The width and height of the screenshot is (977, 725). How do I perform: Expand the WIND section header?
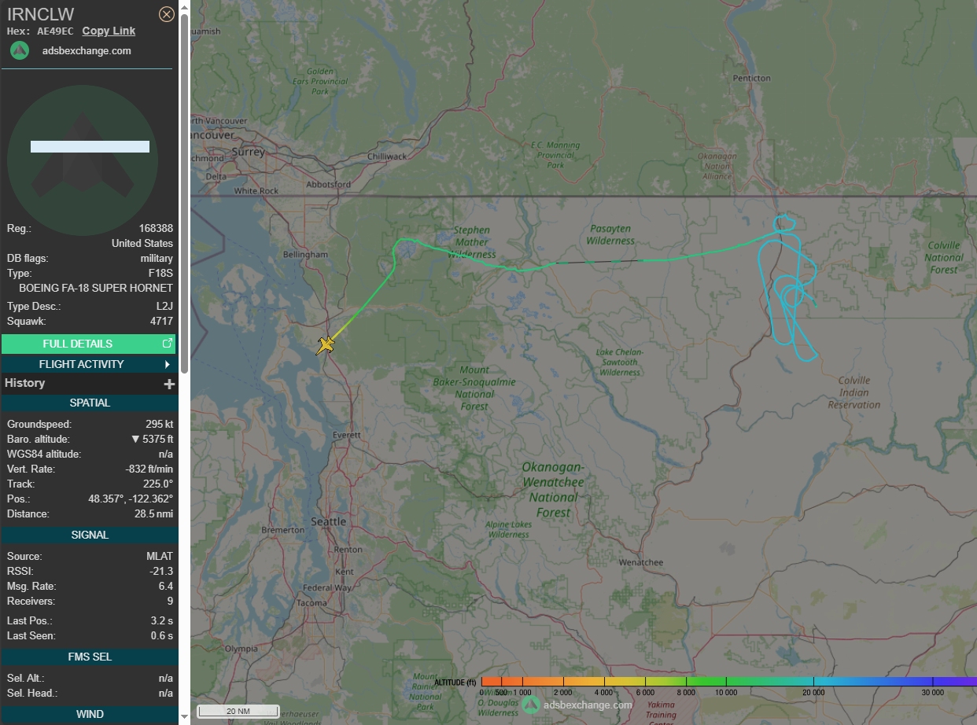click(x=90, y=714)
